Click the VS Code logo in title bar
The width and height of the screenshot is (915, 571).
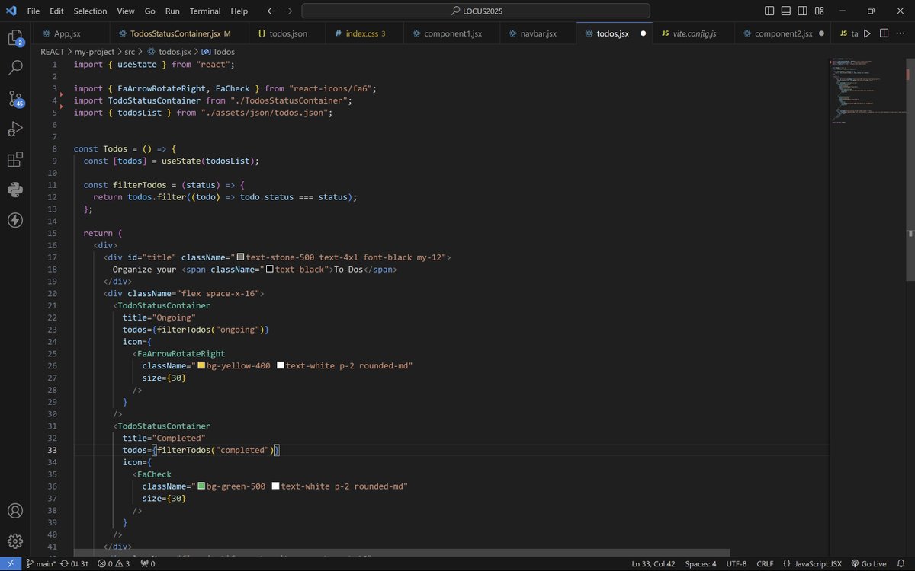(11, 11)
